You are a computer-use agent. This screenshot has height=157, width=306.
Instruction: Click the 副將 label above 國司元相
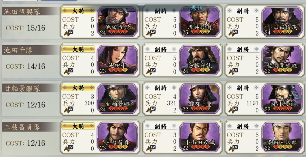pyautogui.click(x=243, y=88)
